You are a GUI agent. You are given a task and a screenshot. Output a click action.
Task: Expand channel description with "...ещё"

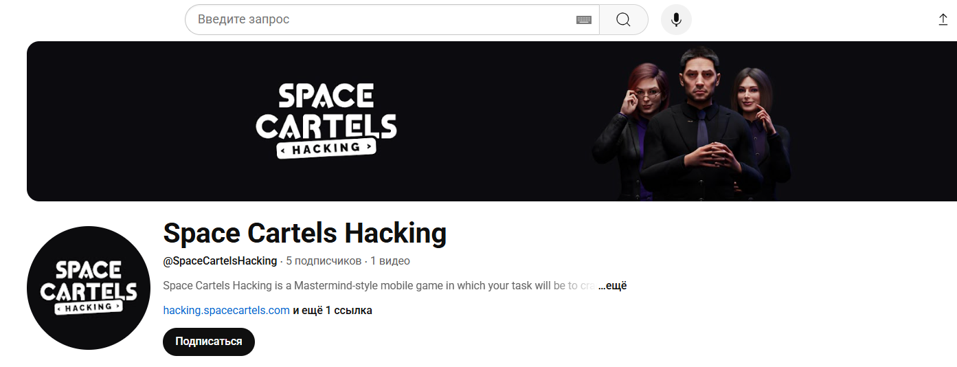tap(612, 285)
